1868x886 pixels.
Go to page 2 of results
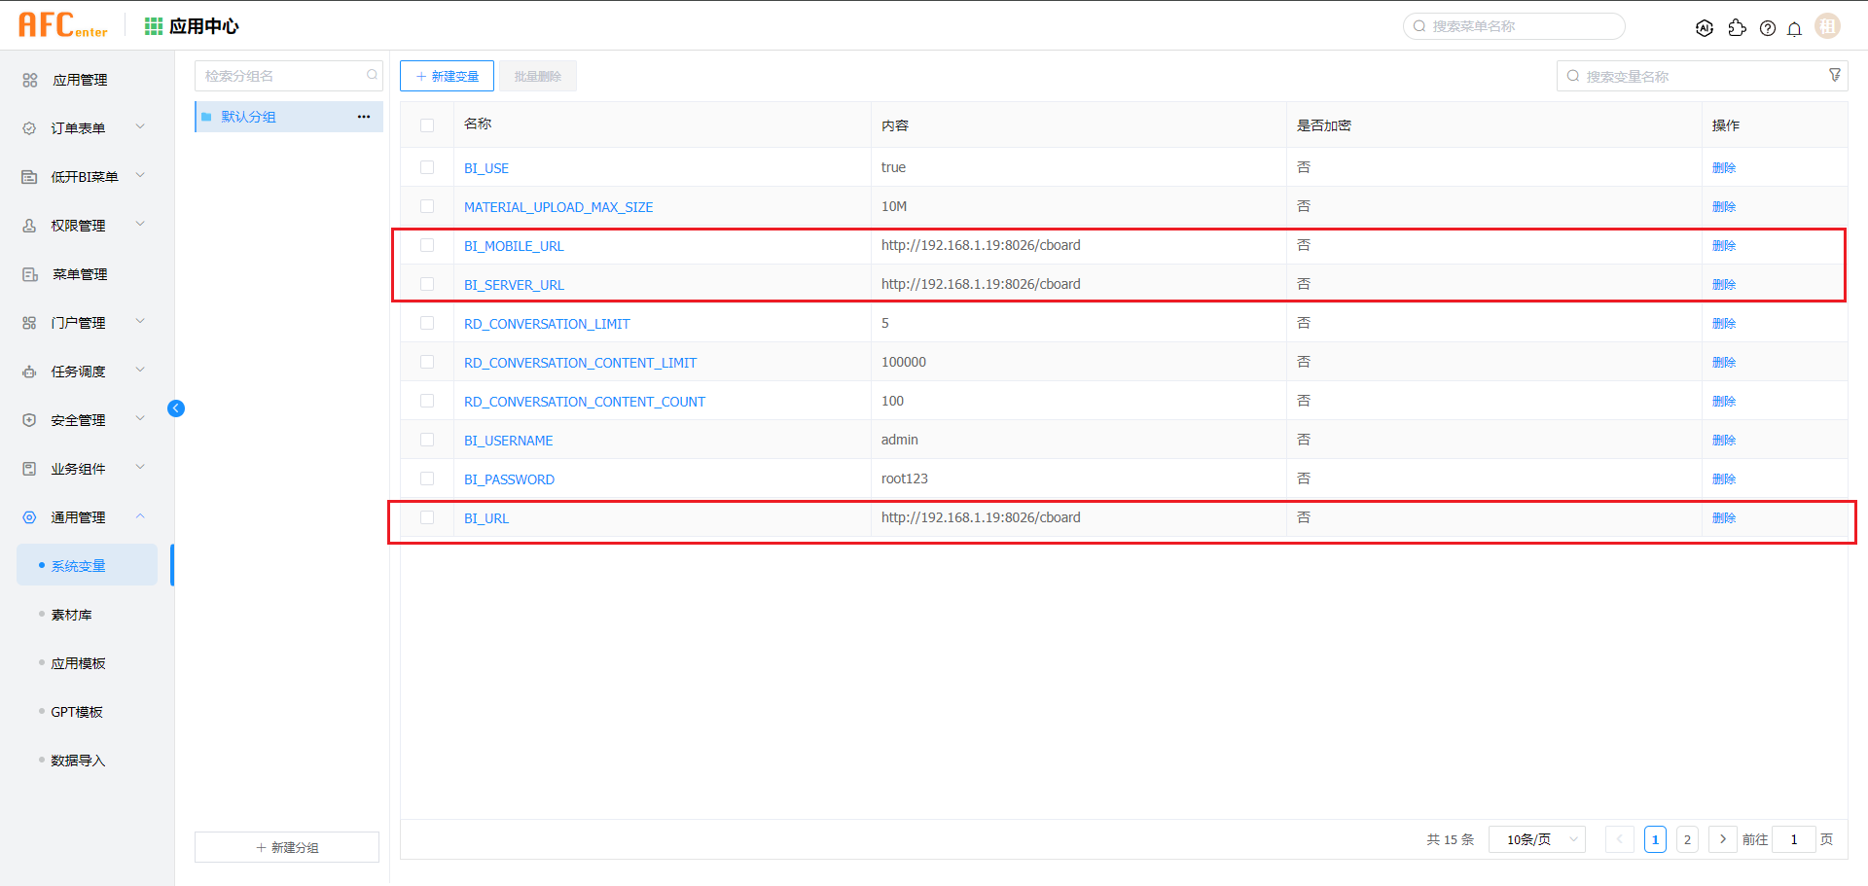point(1687,839)
